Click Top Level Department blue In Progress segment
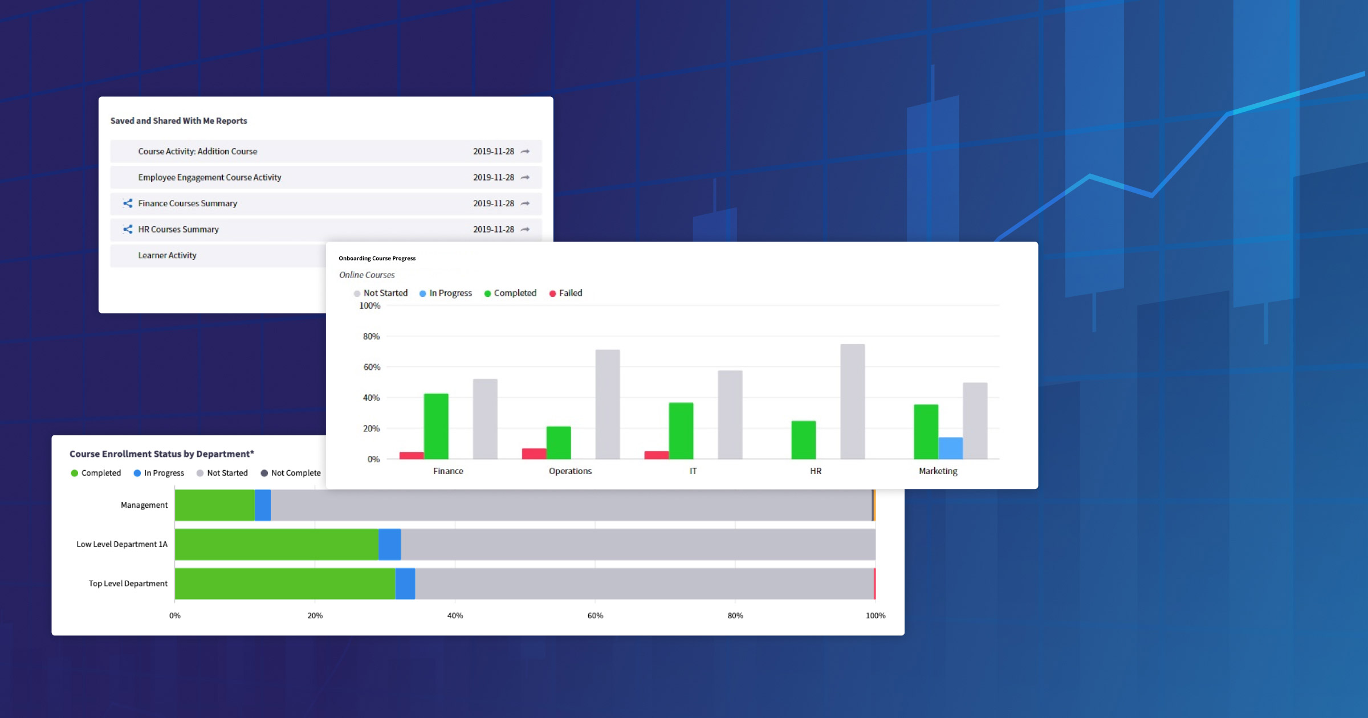Screen dimensions: 1368x718 405,584
